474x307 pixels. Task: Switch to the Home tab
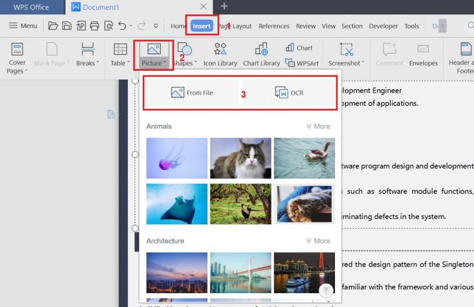pos(178,26)
